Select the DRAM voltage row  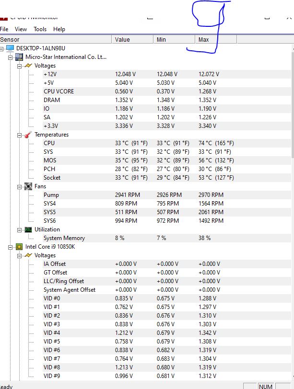tap(167, 100)
